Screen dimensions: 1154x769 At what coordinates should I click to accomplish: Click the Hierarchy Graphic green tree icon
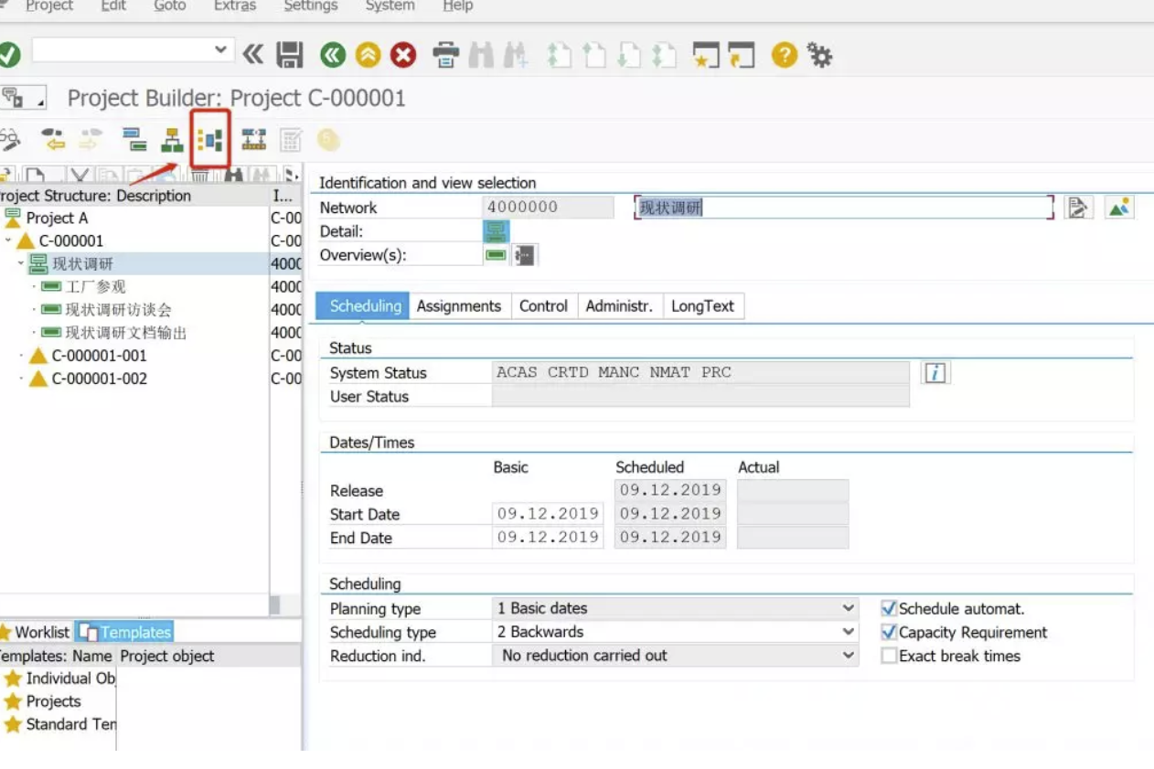(x=172, y=139)
